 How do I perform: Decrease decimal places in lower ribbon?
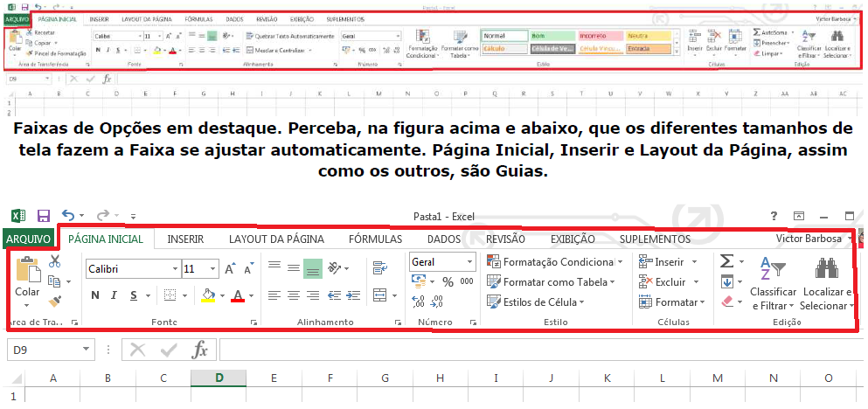click(x=437, y=302)
